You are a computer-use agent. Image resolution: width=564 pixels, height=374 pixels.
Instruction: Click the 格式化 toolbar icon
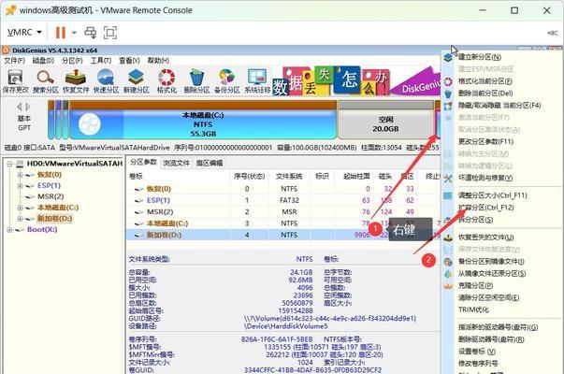point(166,81)
